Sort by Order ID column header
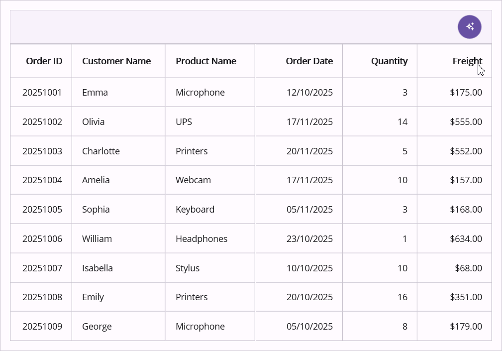This screenshot has height=351, width=502. (x=44, y=61)
